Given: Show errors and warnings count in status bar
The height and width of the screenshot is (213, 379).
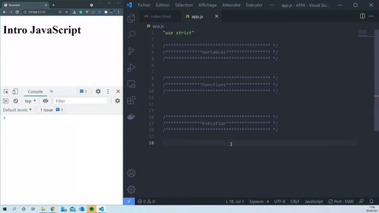Looking at the screenshot, I should (x=146, y=201).
